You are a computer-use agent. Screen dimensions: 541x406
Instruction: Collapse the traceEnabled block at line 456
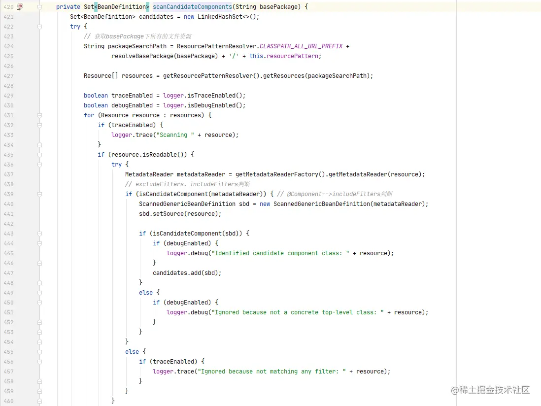pos(40,362)
